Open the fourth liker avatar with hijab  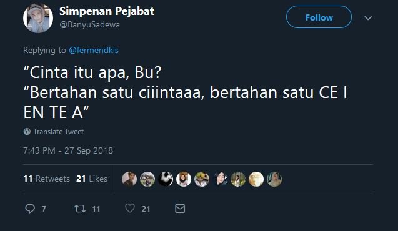tap(184, 179)
